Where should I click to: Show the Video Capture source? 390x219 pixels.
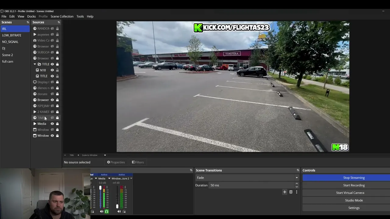click(52, 40)
